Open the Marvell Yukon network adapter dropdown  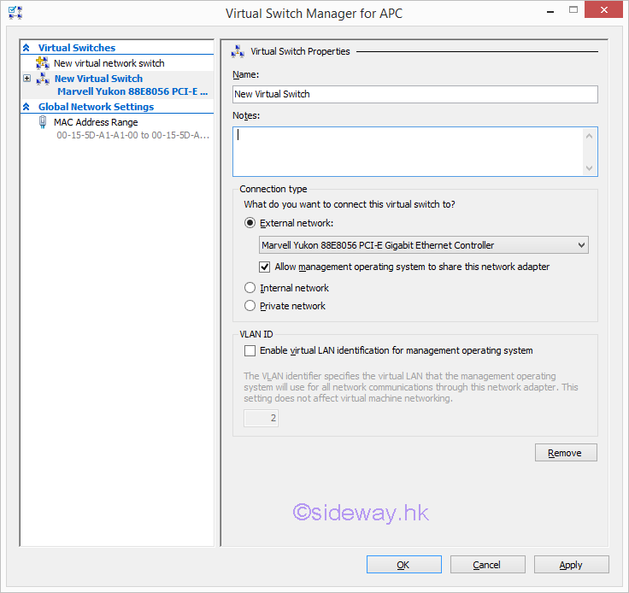[x=581, y=245]
